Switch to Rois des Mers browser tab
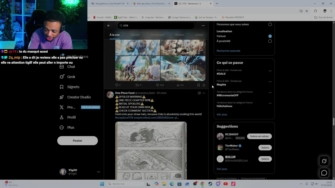The image size is (335, 188). click(151, 4)
